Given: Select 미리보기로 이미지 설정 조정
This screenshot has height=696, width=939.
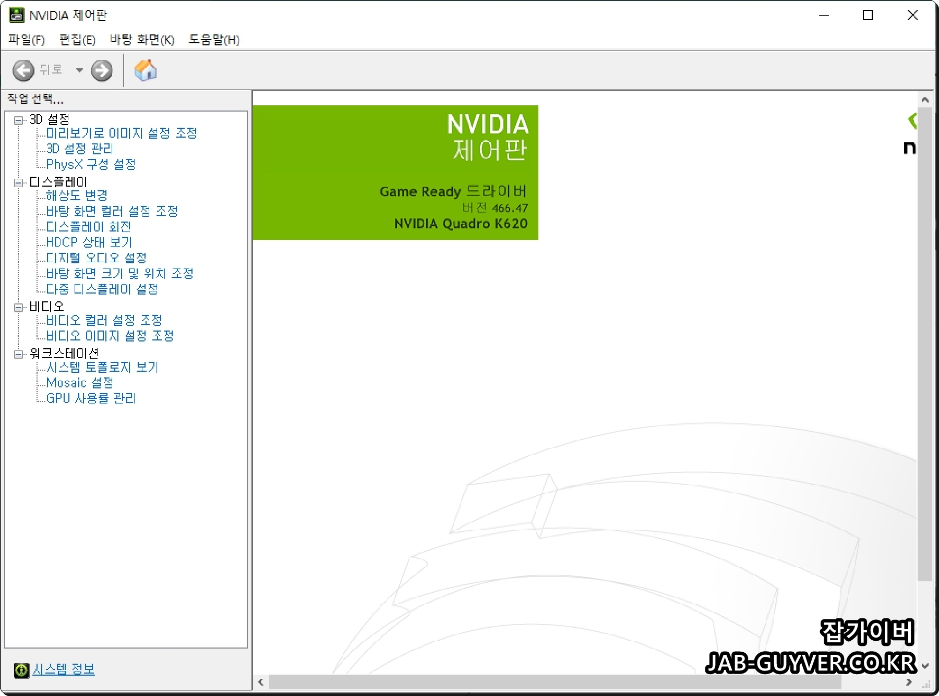Looking at the screenshot, I should tap(122, 133).
